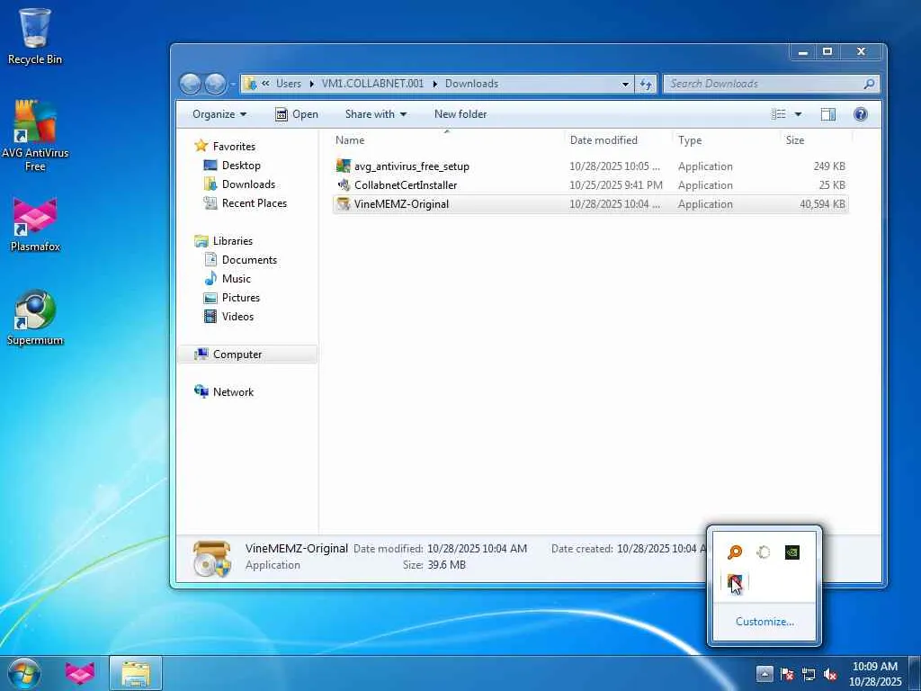The height and width of the screenshot is (691, 921).
Task: Change view using the view icon
Action: [778, 114]
